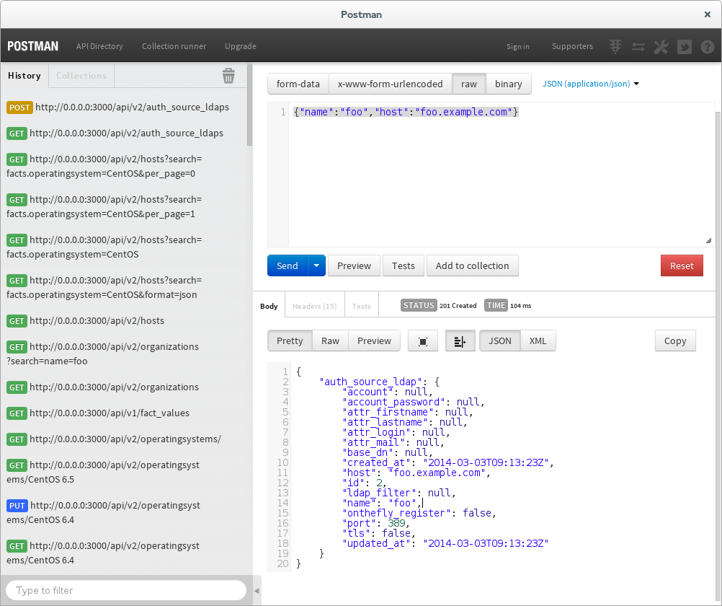
Task: Click the history sidebar scrollbar
Action: tap(249, 105)
